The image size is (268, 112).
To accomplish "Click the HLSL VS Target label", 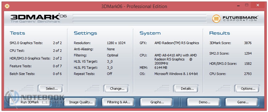I will click(x=86, y=61).
